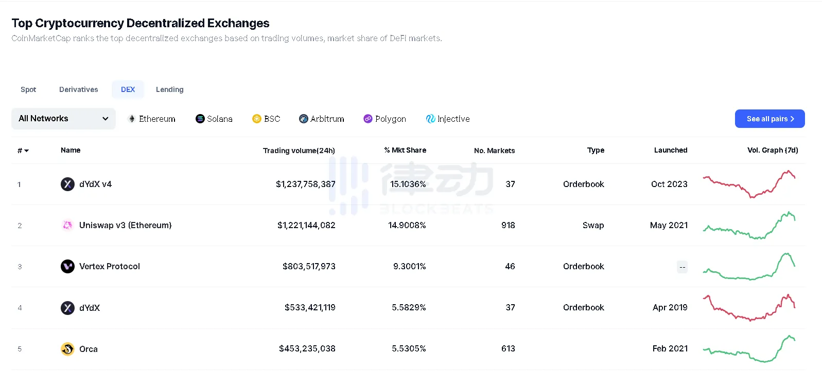The width and height of the screenshot is (822, 372).
Task: Click the Top Cryptocurrency Decentralized Exchanges heading
Action: pyautogui.click(x=141, y=23)
